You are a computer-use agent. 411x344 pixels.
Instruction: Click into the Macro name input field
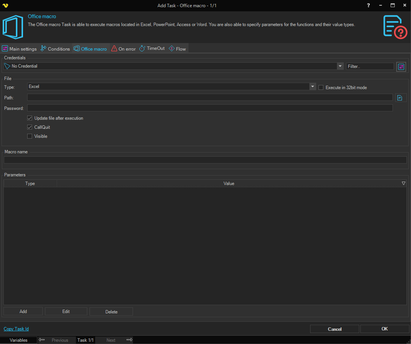pyautogui.click(x=205, y=160)
